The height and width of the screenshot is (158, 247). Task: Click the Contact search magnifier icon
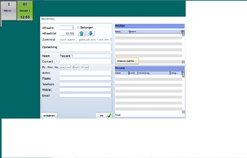click(56, 62)
